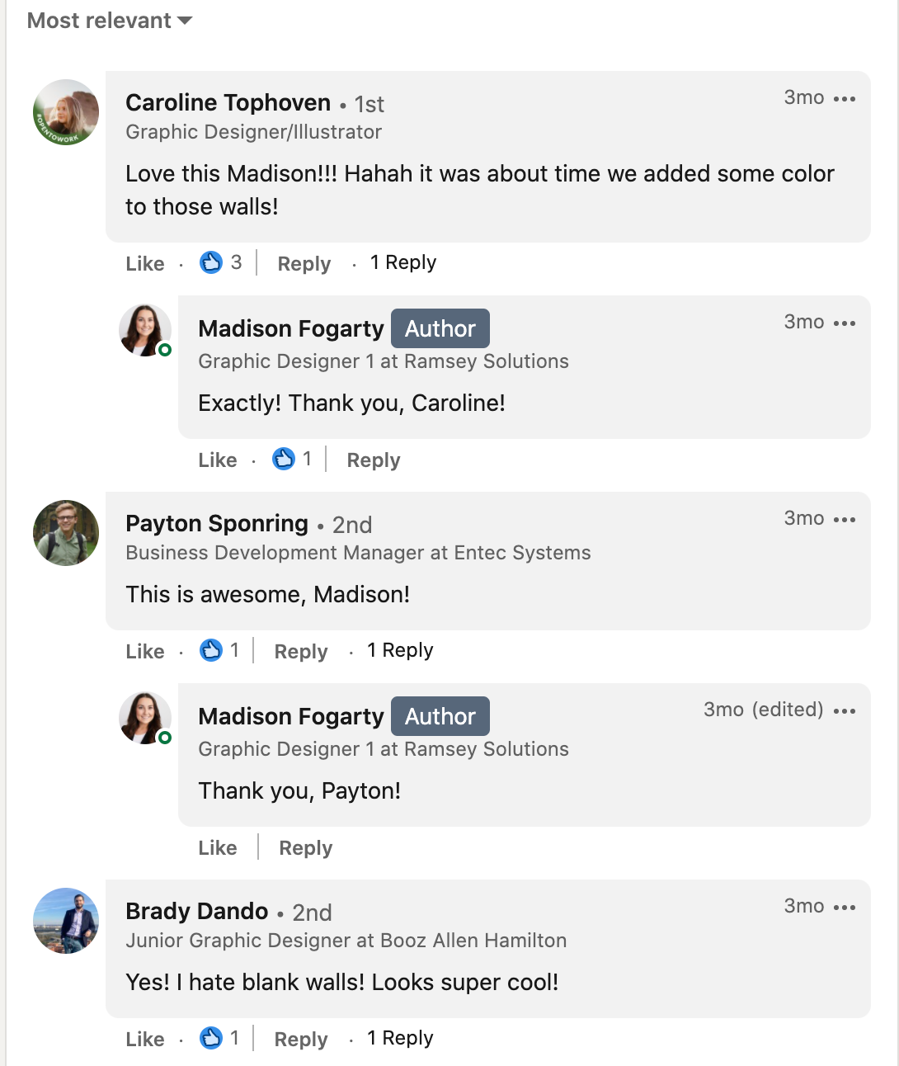The height and width of the screenshot is (1066, 899).
Task: Open three-dot menu on Caroline Tophoven's comment
Action: click(845, 99)
